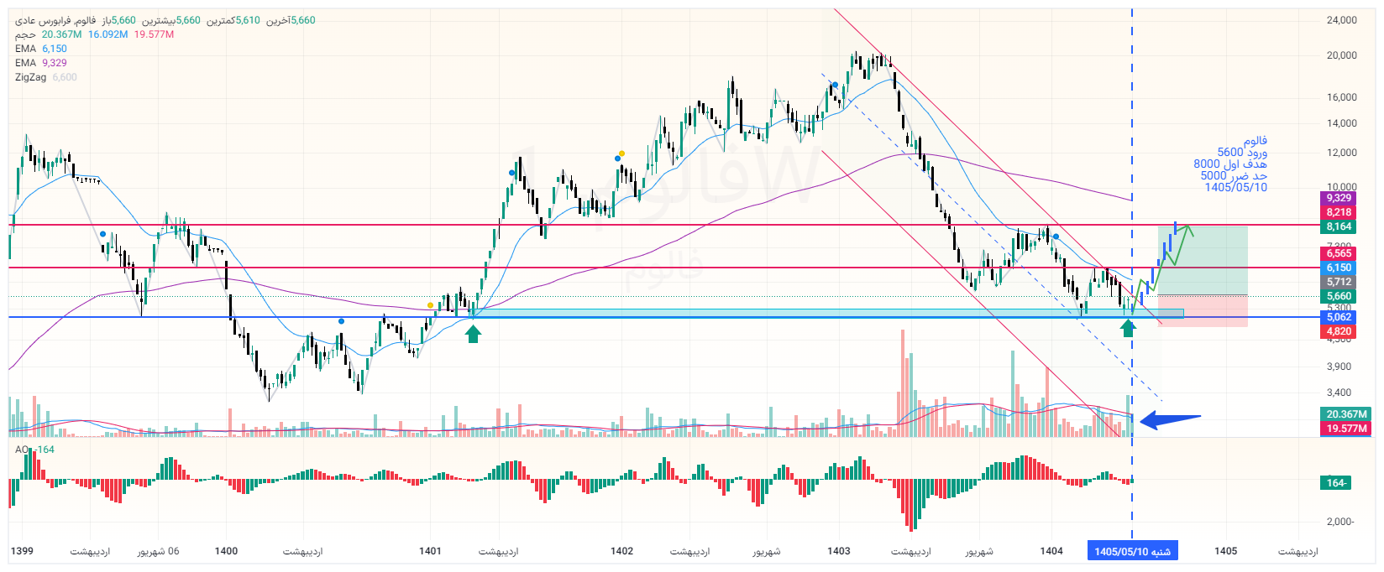Click the 06 شهریور label on time axis
The height and width of the screenshot is (572, 1384).
coord(158,551)
